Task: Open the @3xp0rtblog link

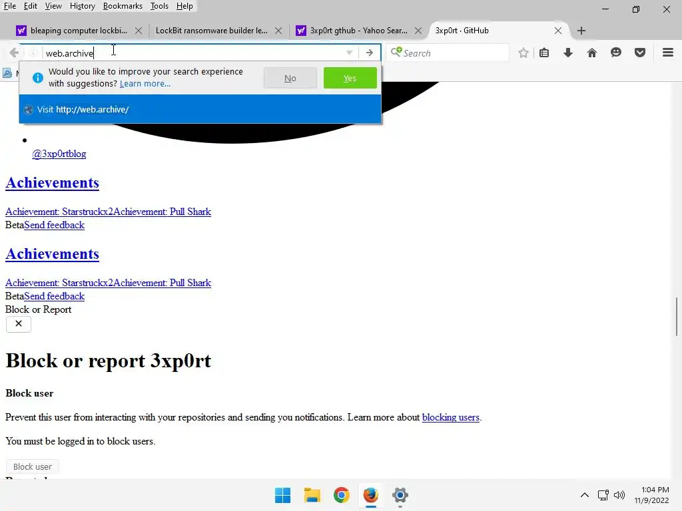Action: point(59,154)
